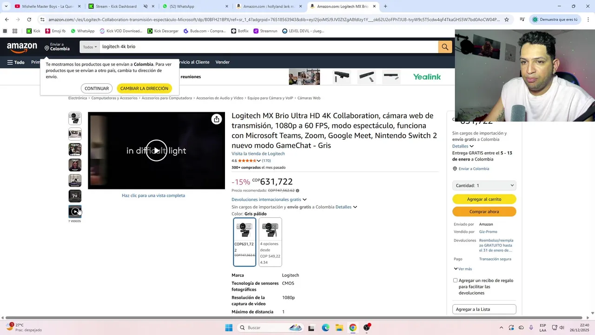Open the tab search dropdown arrow
595x335 pixels.
(x=6, y=7)
